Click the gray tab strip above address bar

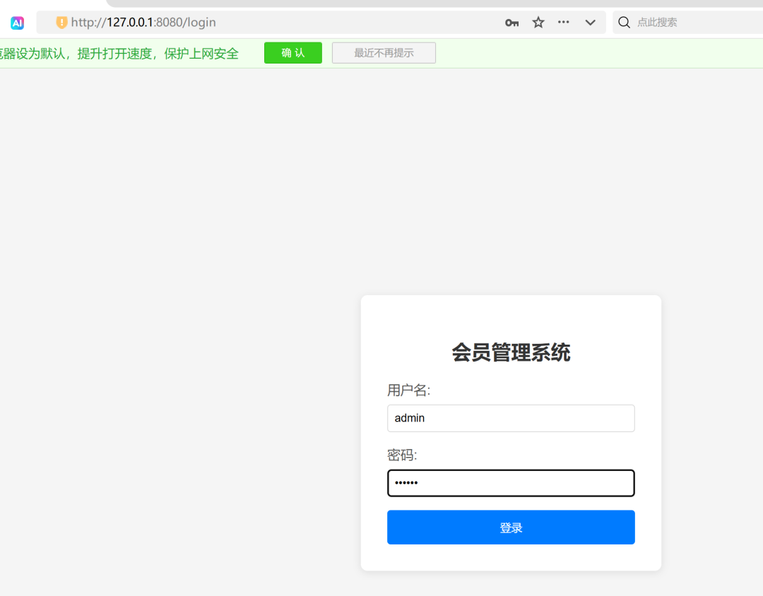coord(434,3)
